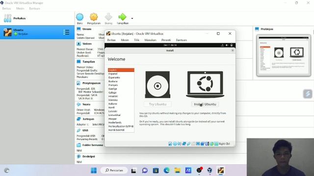Open Pengaturan gear icon in Manager toolbar
Screen dimensions: 314x176
tap(94, 17)
